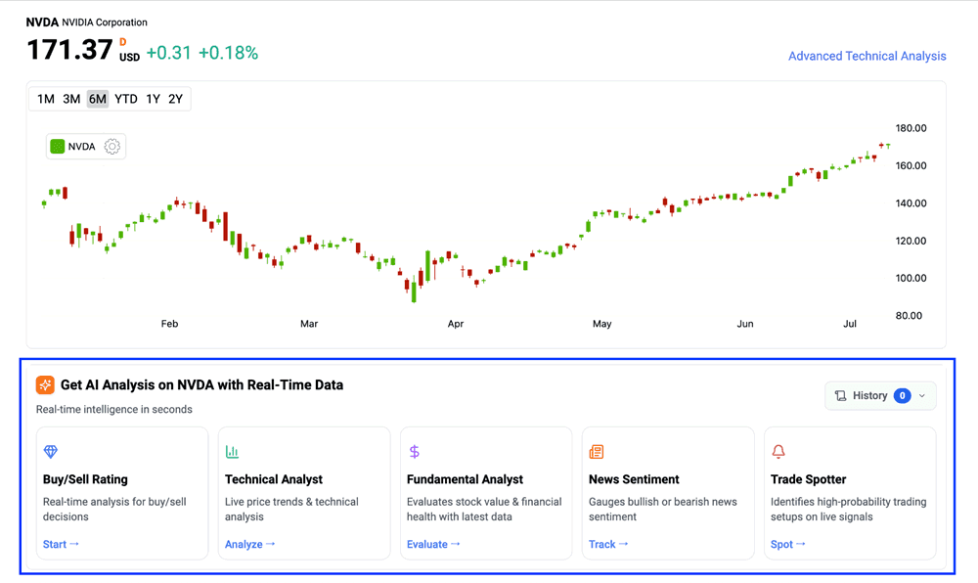978x583 pixels.
Task: Click the chart settings gear icon
Action: pos(112,147)
